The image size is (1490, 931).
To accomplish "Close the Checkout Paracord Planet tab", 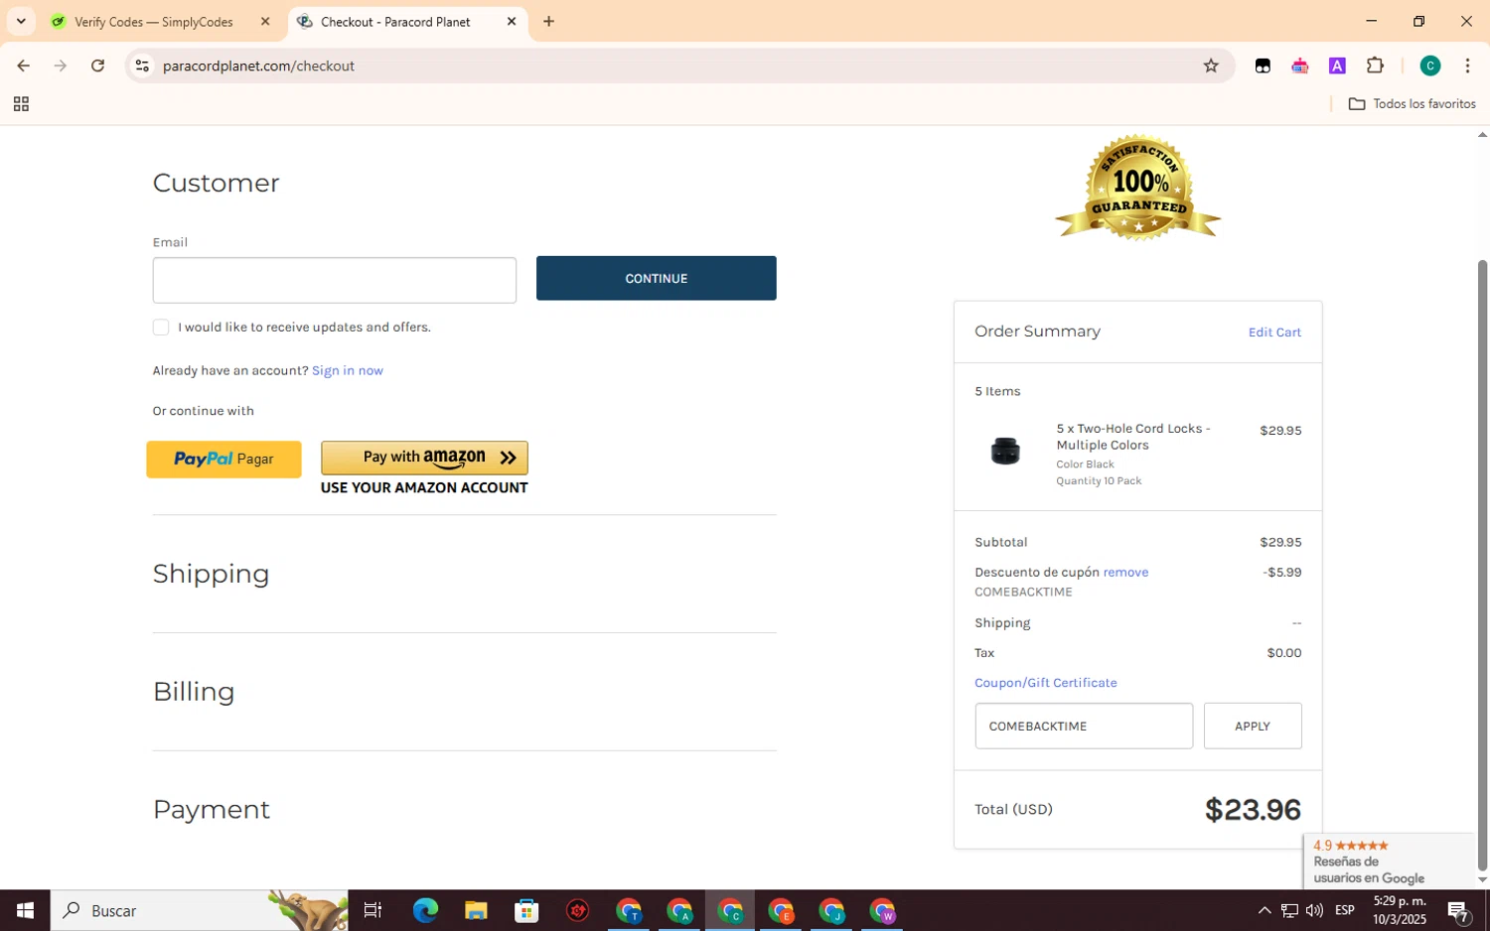I will (512, 21).
